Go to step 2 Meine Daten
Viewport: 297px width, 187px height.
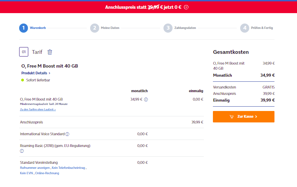(x=105, y=28)
